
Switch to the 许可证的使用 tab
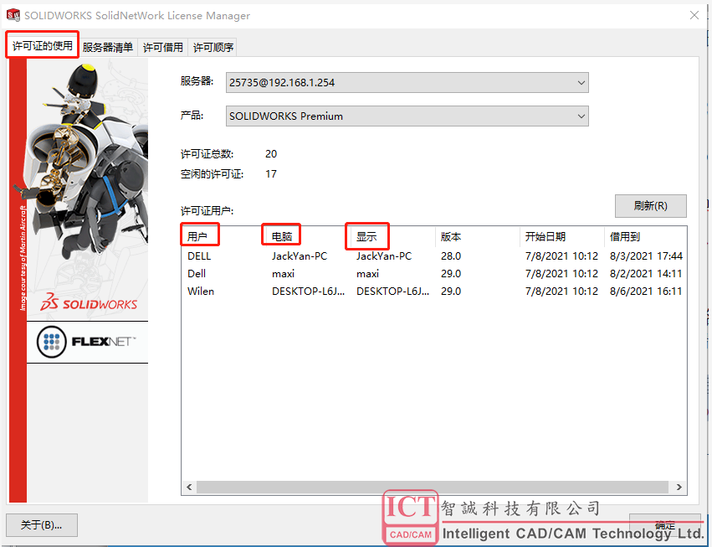[x=42, y=45]
